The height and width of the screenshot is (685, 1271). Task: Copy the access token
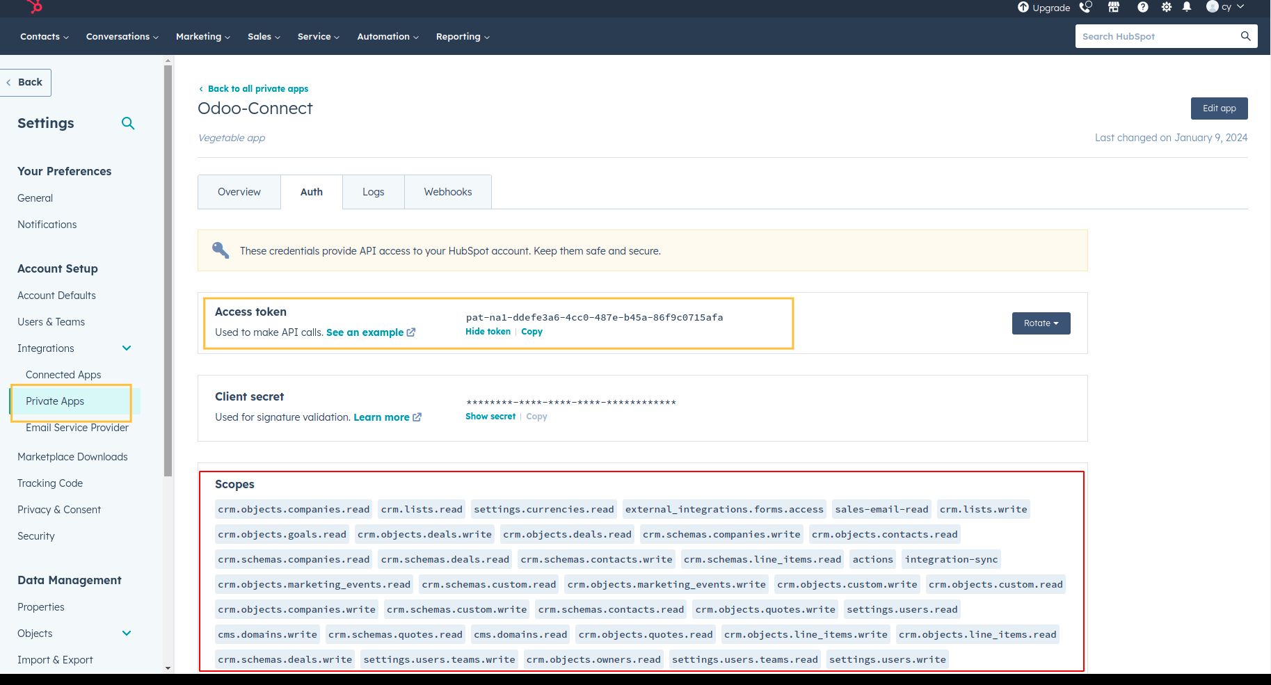point(531,332)
